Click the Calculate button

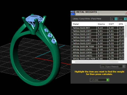pos(99,80)
